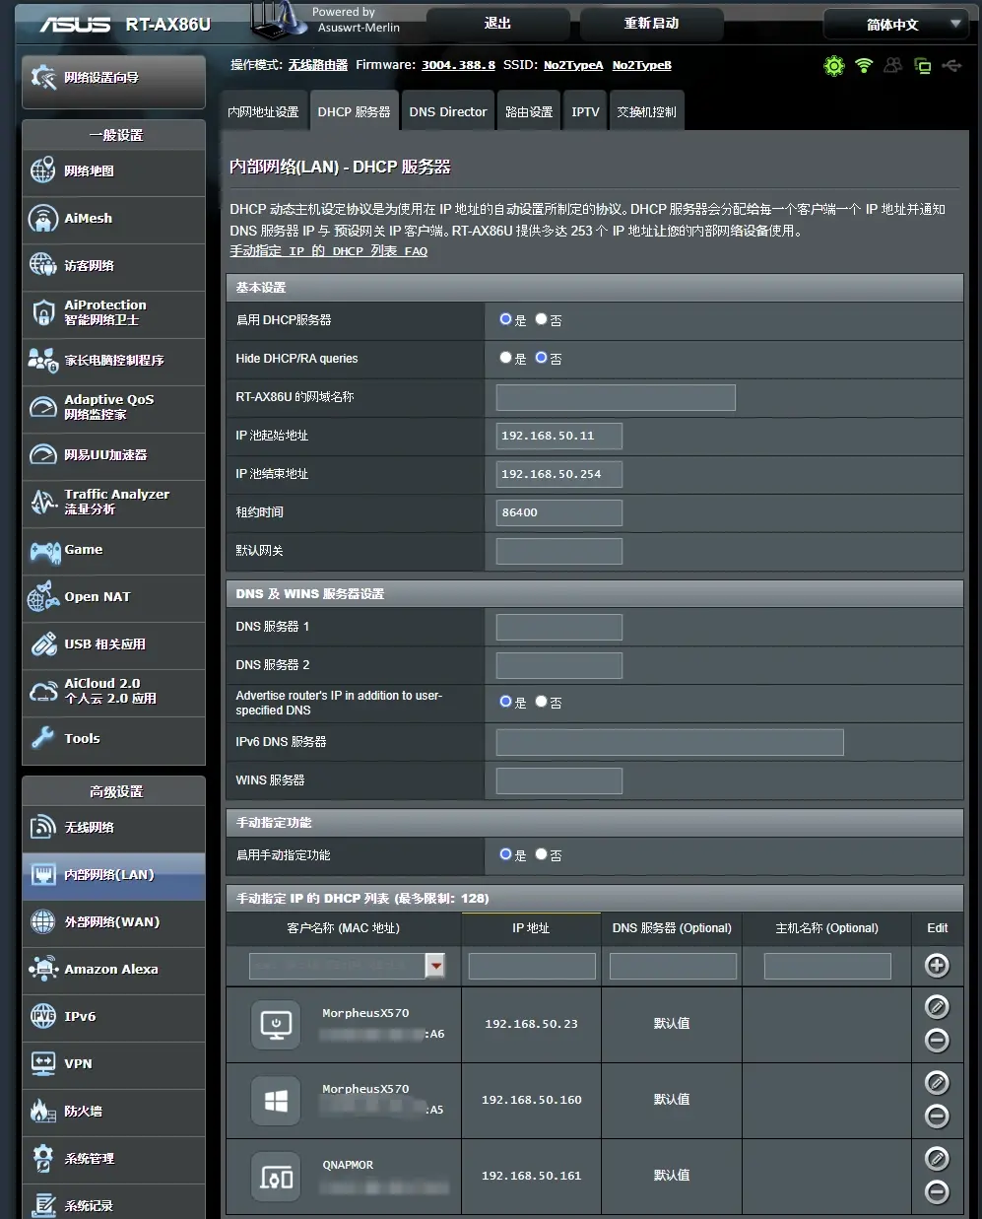This screenshot has height=1219, width=982.
Task: Click the No2TypeB SSID link
Action: [642, 65]
